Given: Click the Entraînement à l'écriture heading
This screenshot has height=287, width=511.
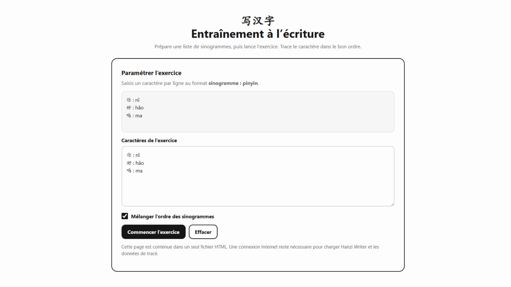Looking at the screenshot, I should point(258,34).
